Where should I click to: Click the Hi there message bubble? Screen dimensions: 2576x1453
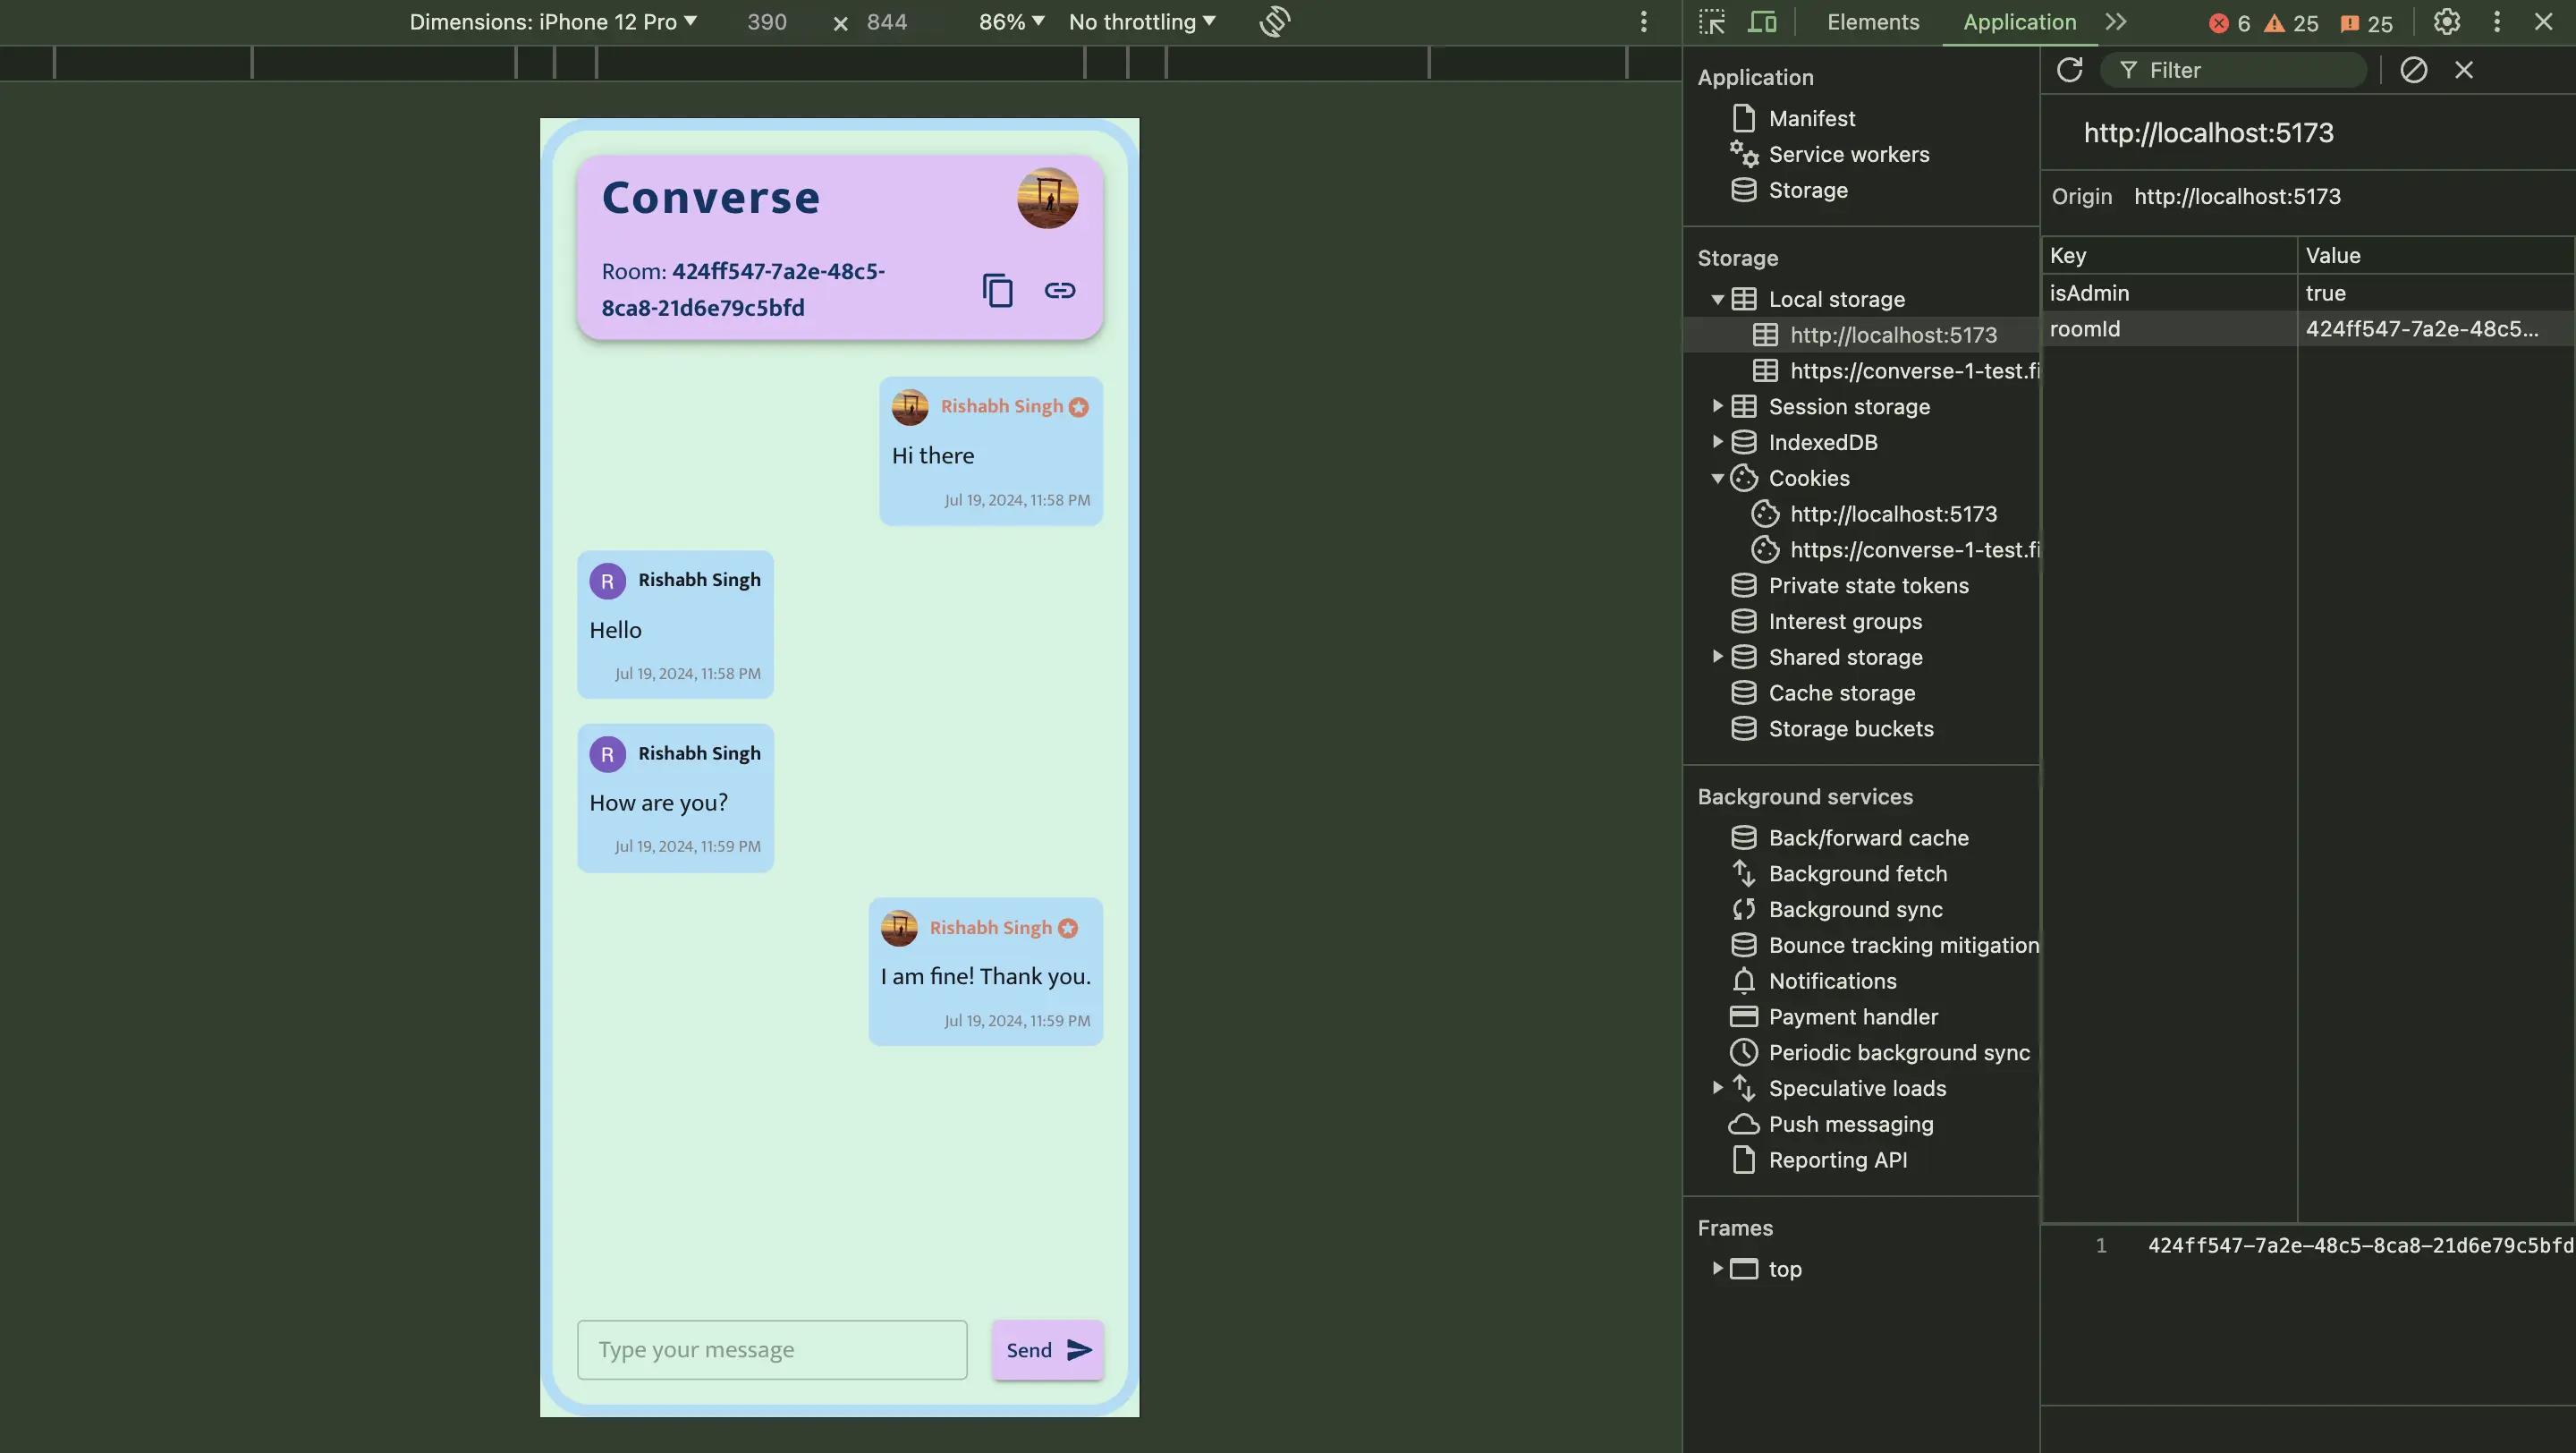pyautogui.click(x=990, y=451)
